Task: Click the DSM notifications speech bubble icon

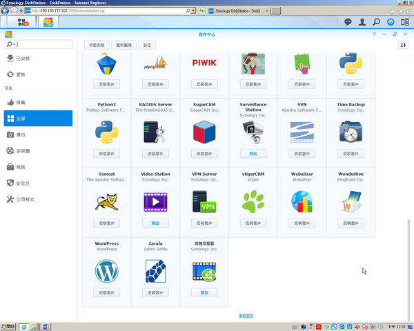Action: click(348, 22)
